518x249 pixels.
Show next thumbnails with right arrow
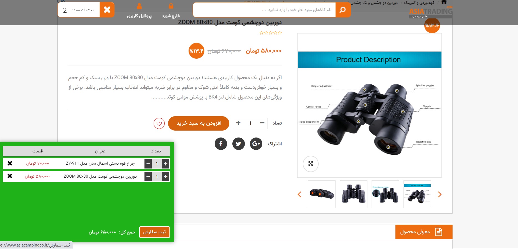[x=440, y=194]
